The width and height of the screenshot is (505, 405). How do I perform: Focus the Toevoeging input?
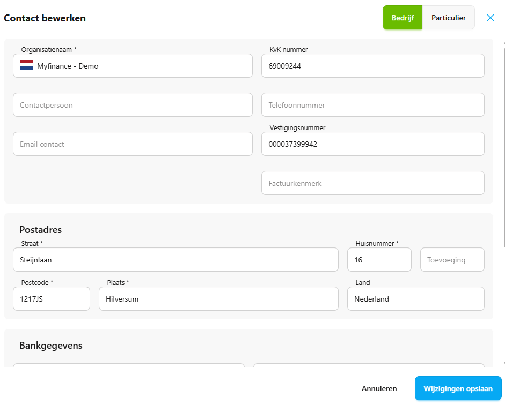click(452, 260)
